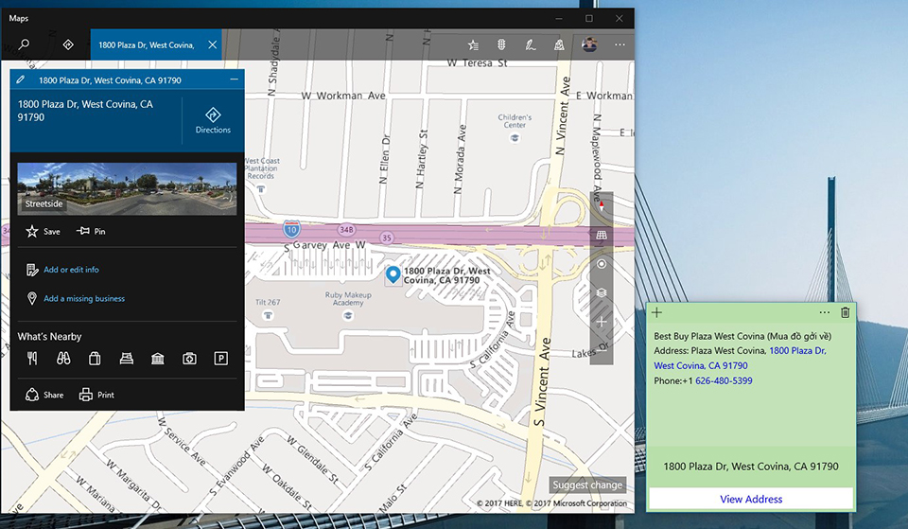This screenshot has width=908, height=529.
Task: Click Ruby Makeup Academy map marker
Action: (x=348, y=315)
